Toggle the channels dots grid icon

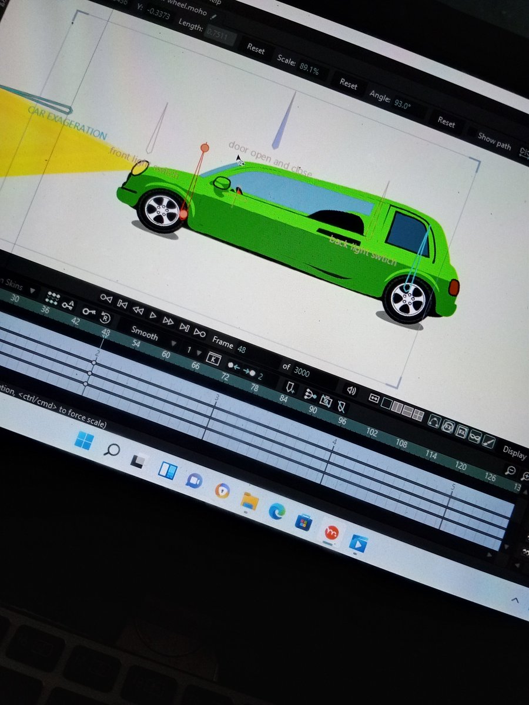click(x=53, y=298)
